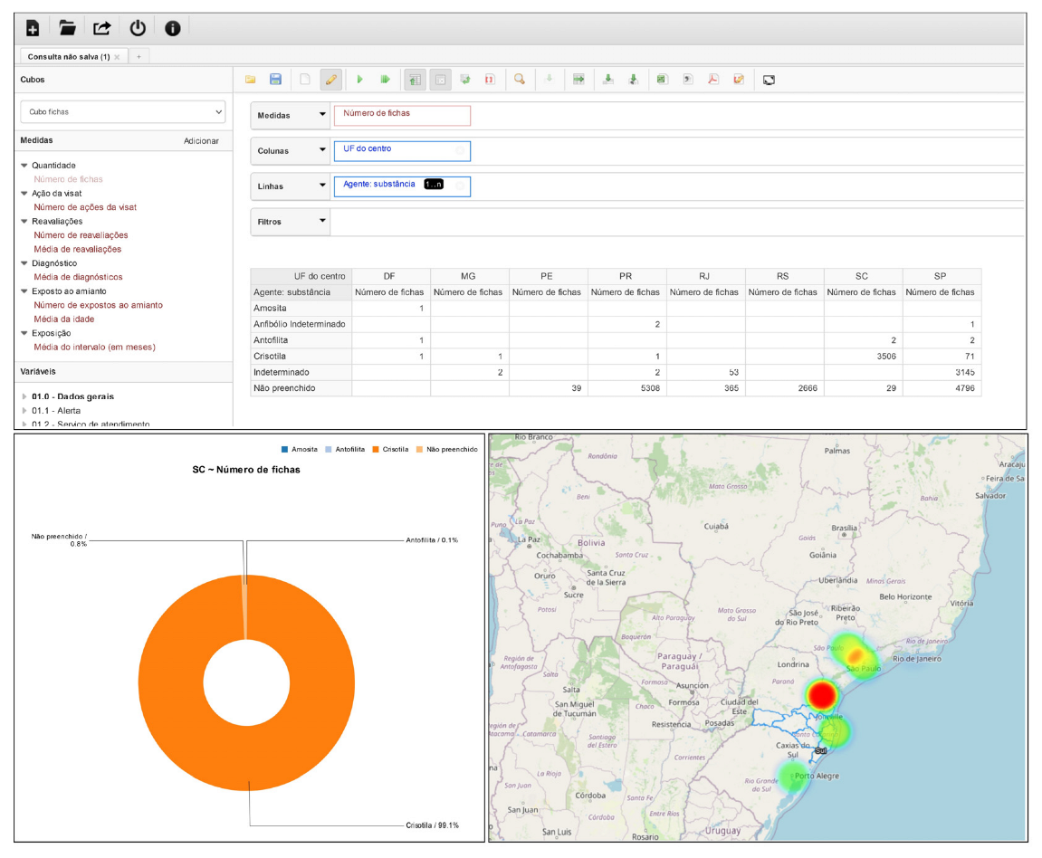This screenshot has height=858, width=1042.
Task: Click the magnifying glass zoom icon
Action: pos(520,80)
